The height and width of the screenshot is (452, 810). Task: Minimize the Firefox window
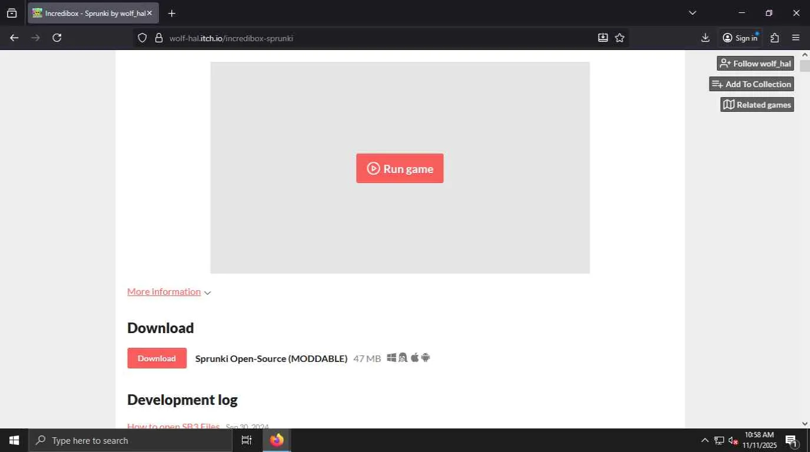click(742, 13)
